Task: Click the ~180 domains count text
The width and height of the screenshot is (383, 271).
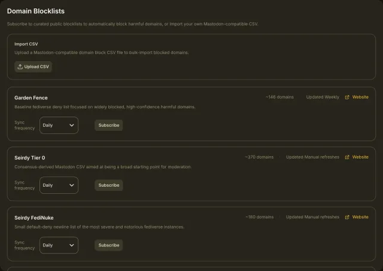Action: pos(259,217)
